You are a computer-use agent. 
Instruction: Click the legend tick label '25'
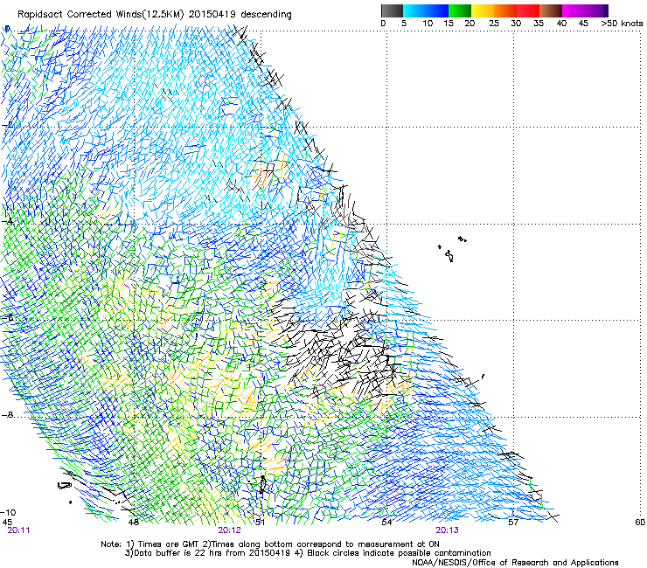click(x=494, y=24)
